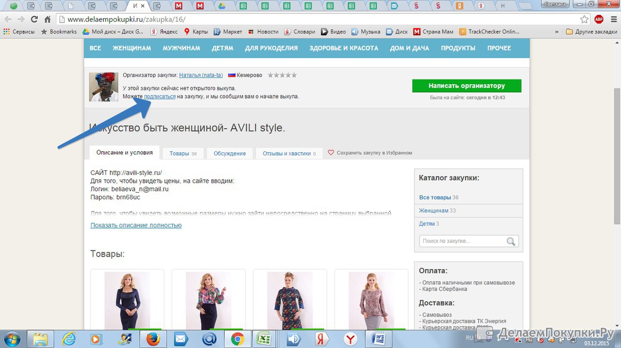This screenshot has width=621, height=348.
Task: Open the Adblock Plus extension icon
Action: (599, 20)
